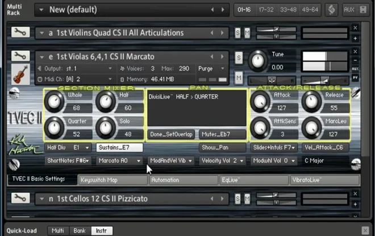Mute the 1st Violas Marcato instrument
Image resolution: width=375 pixels, height=236 pixels.
tap(239, 78)
